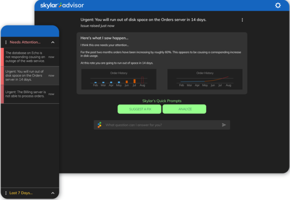The width and height of the screenshot is (290, 200).
Task: Open the Order History line chart
Action: (x=204, y=79)
